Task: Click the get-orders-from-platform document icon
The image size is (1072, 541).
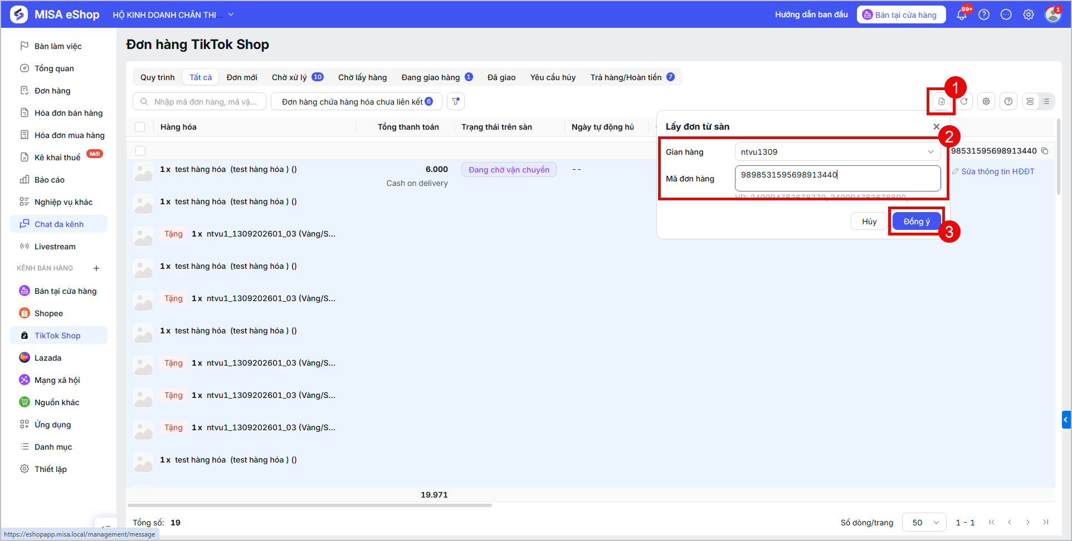Action: pos(941,101)
